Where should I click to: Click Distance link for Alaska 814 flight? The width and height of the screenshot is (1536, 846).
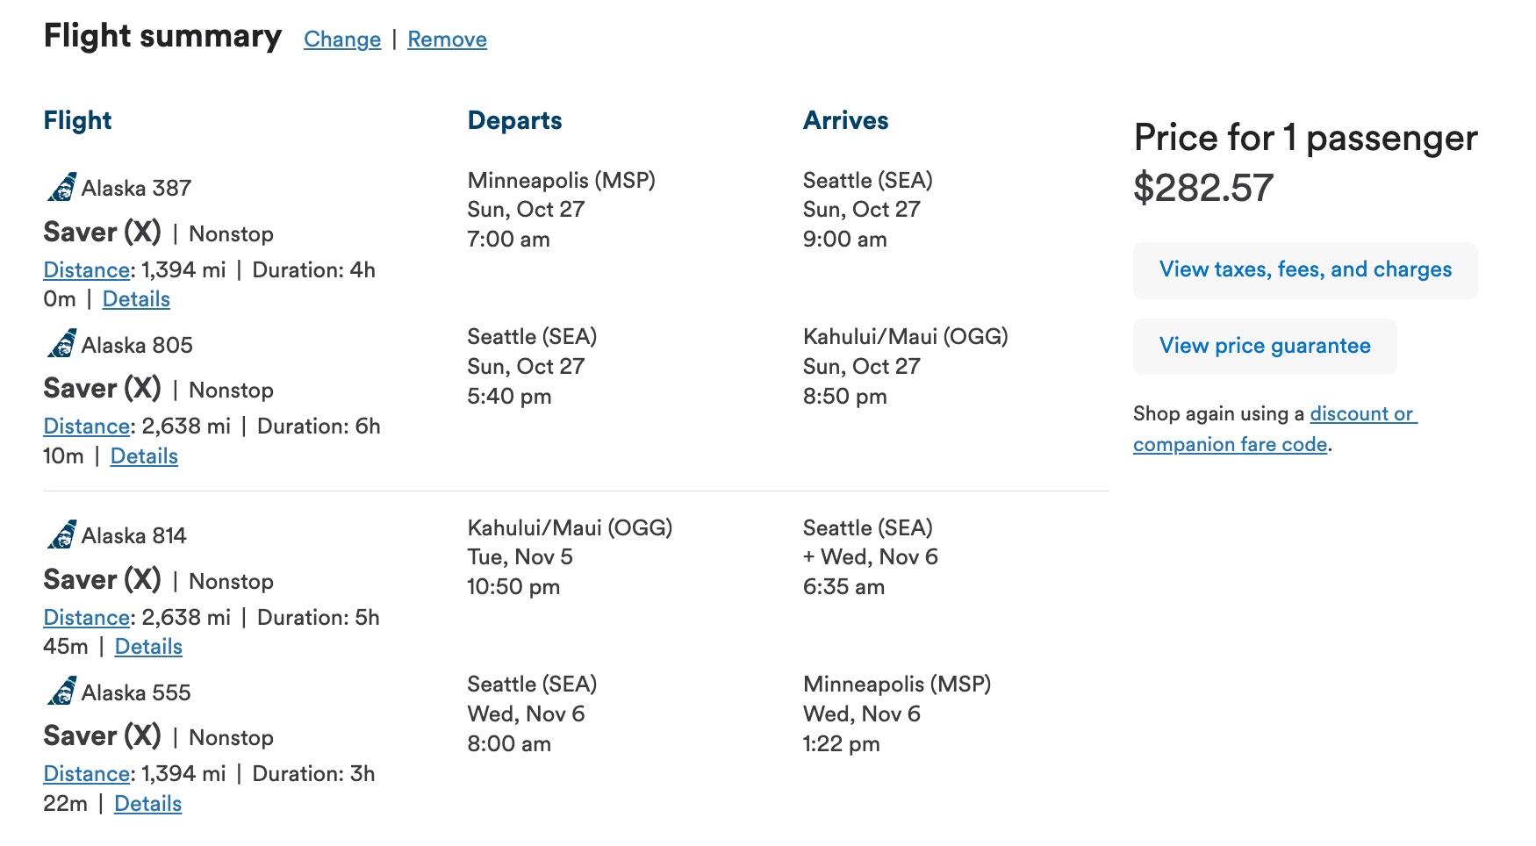(87, 618)
